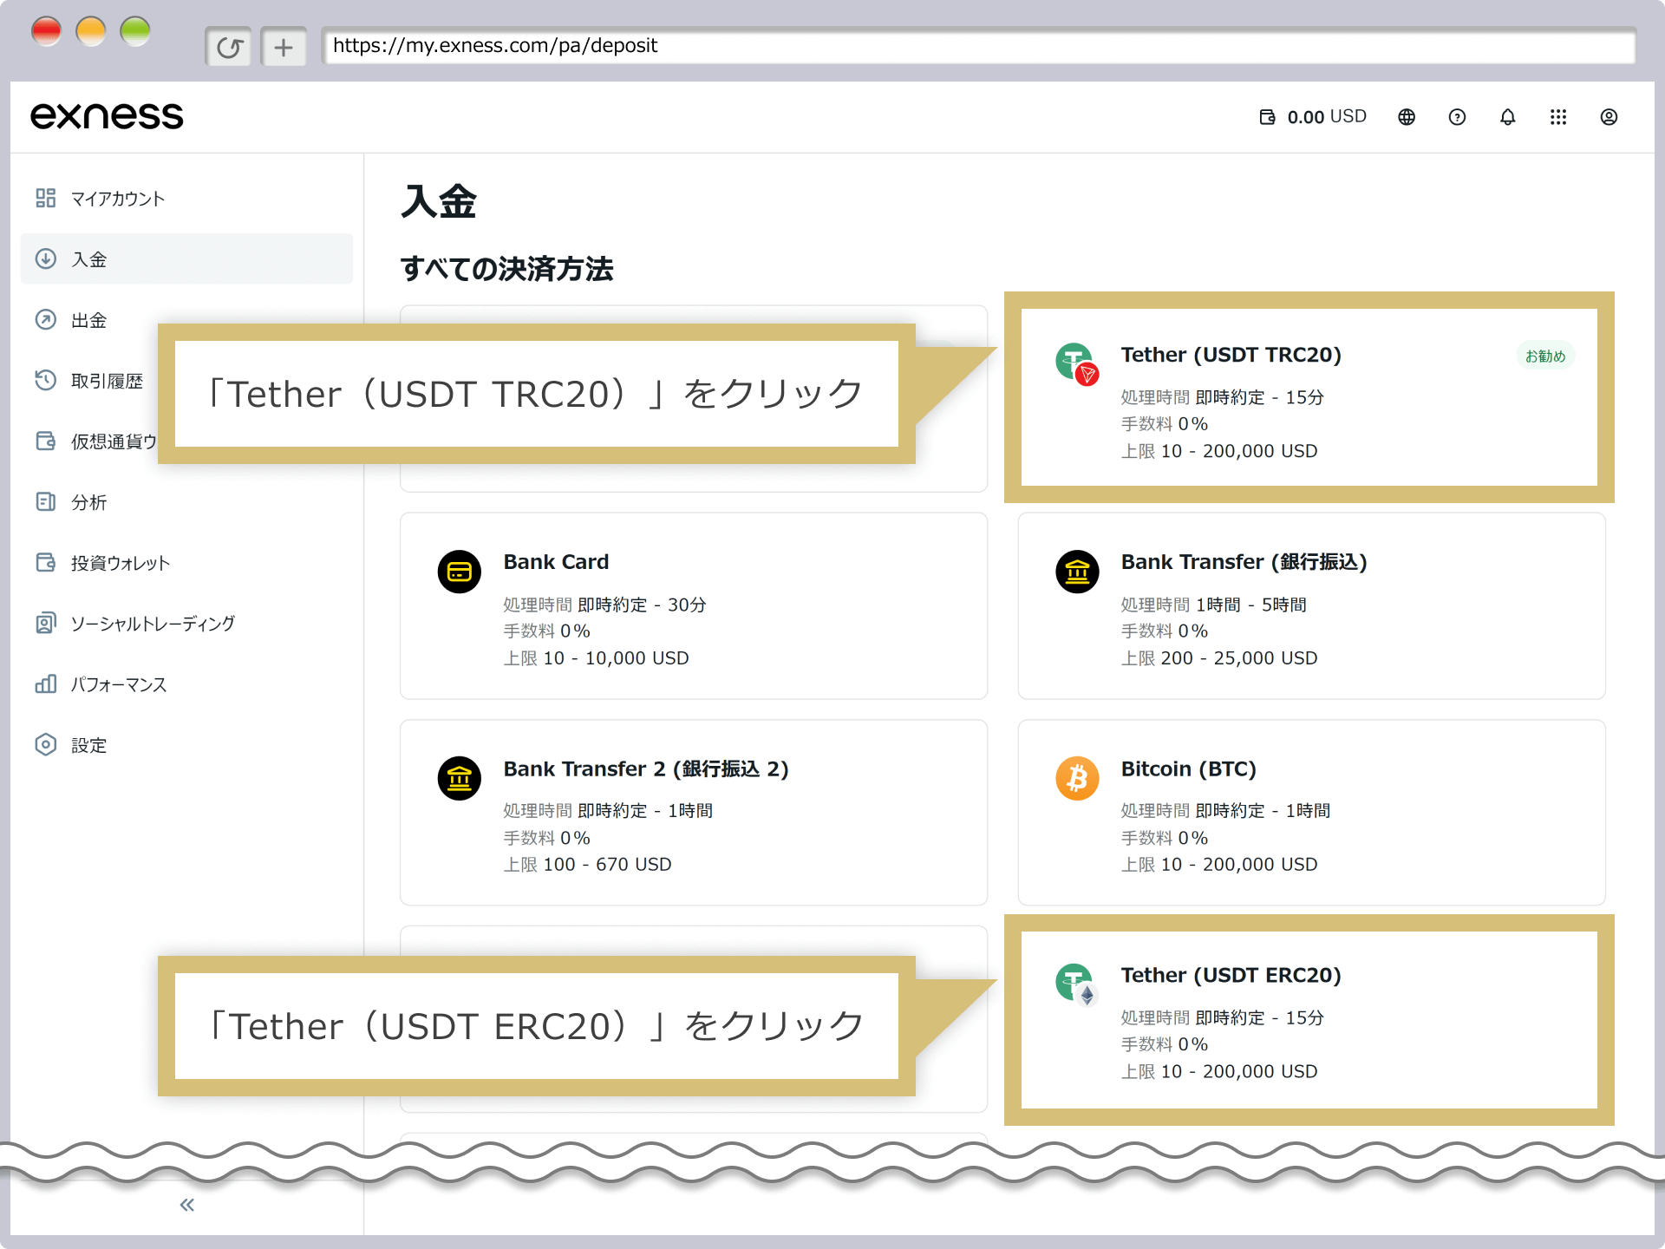Click the お勧め recommended badge
This screenshot has width=1665, height=1249.
[x=1545, y=356]
